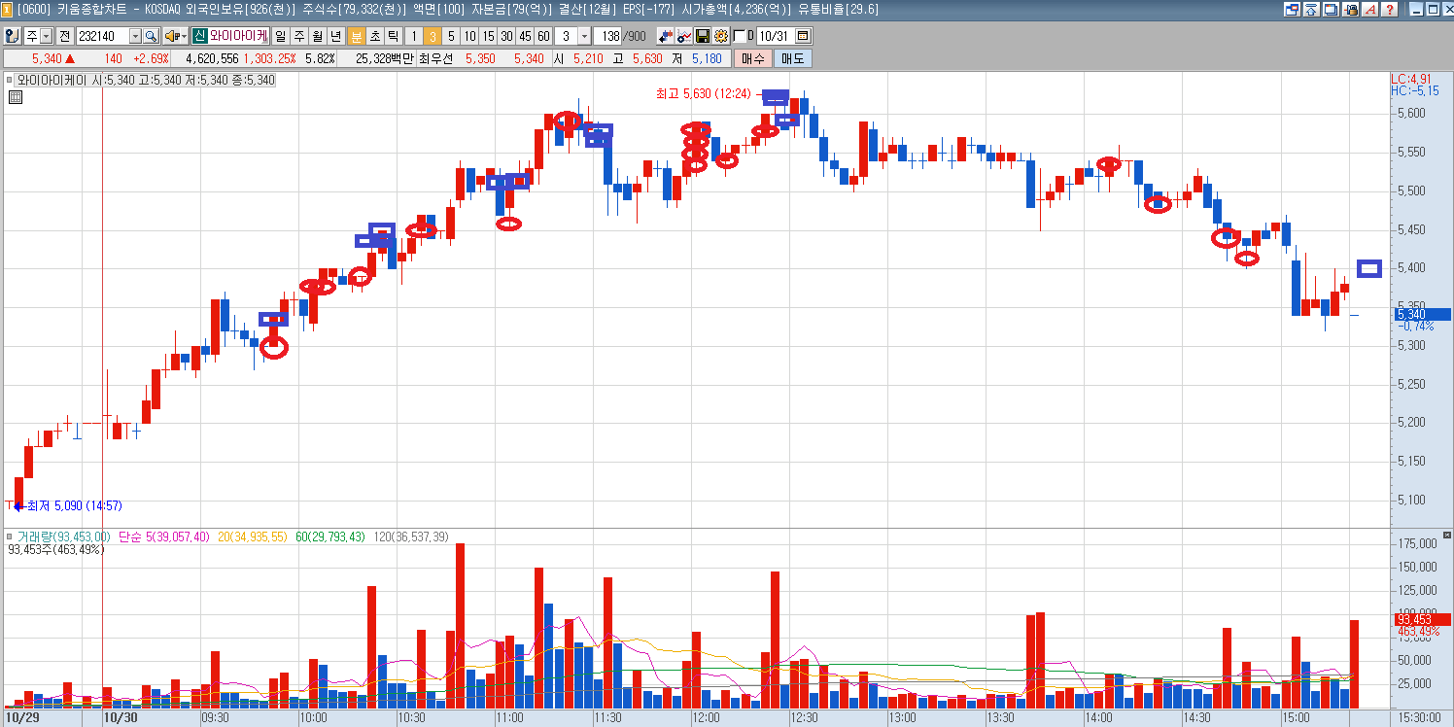Click the overlapping-windows link icon in title bar
Image resolution: width=1454 pixels, height=727 pixels.
pyautogui.click(x=1292, y=9)
